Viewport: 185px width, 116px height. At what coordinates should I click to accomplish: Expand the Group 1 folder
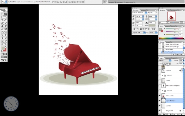162,75
